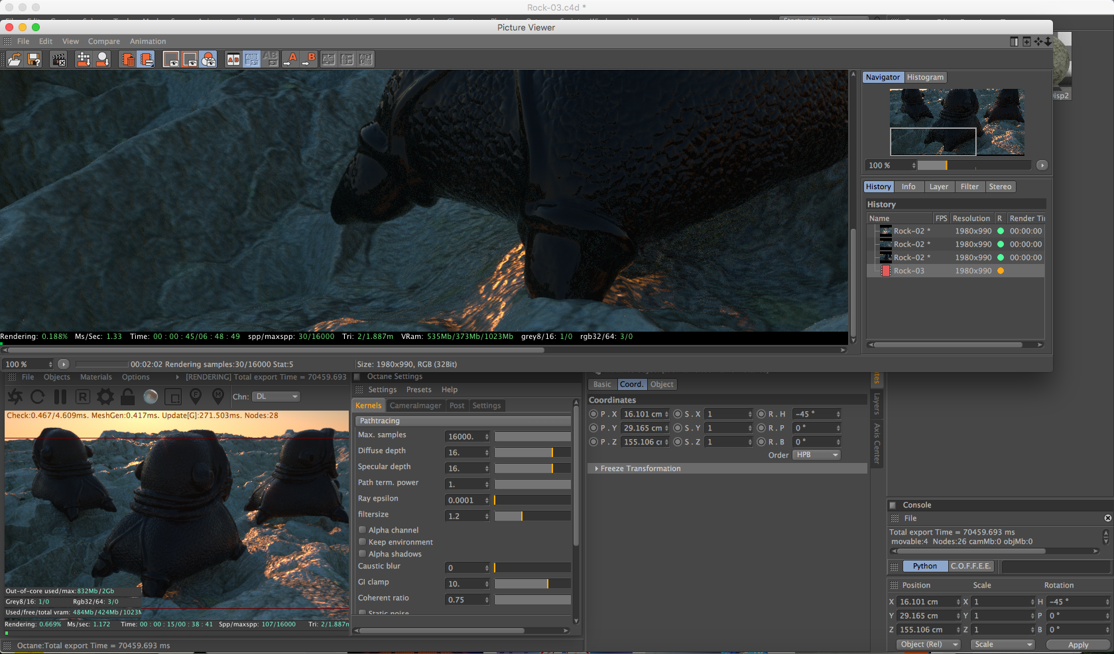Switch to the Histogram tab
Image resolution: width=1114 pixels, height=654 pixels.
tap(925, 78)
